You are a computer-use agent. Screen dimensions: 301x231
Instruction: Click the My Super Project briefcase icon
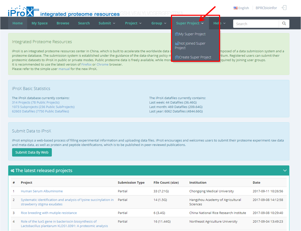pos(177,34)
